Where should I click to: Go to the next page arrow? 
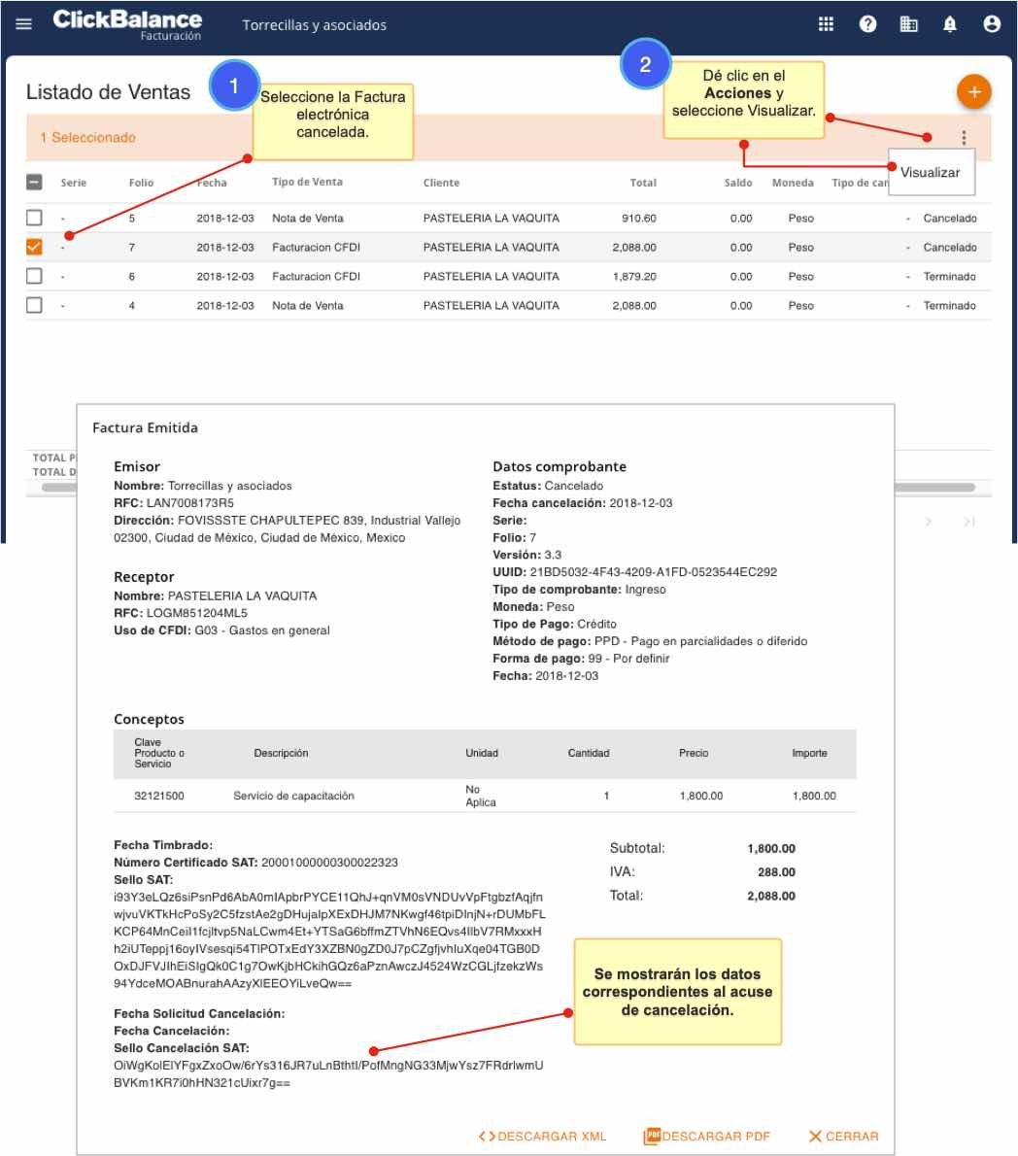tap(929, 522)
